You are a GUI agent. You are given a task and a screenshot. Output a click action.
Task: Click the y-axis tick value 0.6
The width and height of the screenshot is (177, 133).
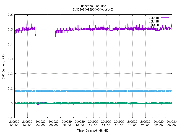10,15
